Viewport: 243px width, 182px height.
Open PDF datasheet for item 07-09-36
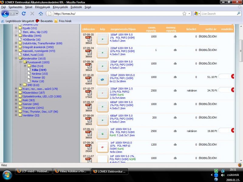click(88, 66)
